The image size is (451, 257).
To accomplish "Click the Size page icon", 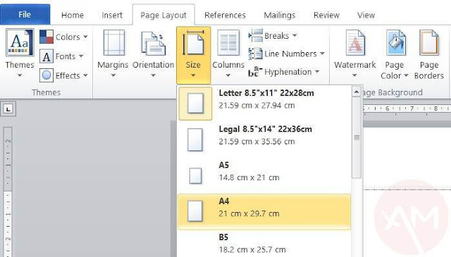I will [x=193, y=42].
